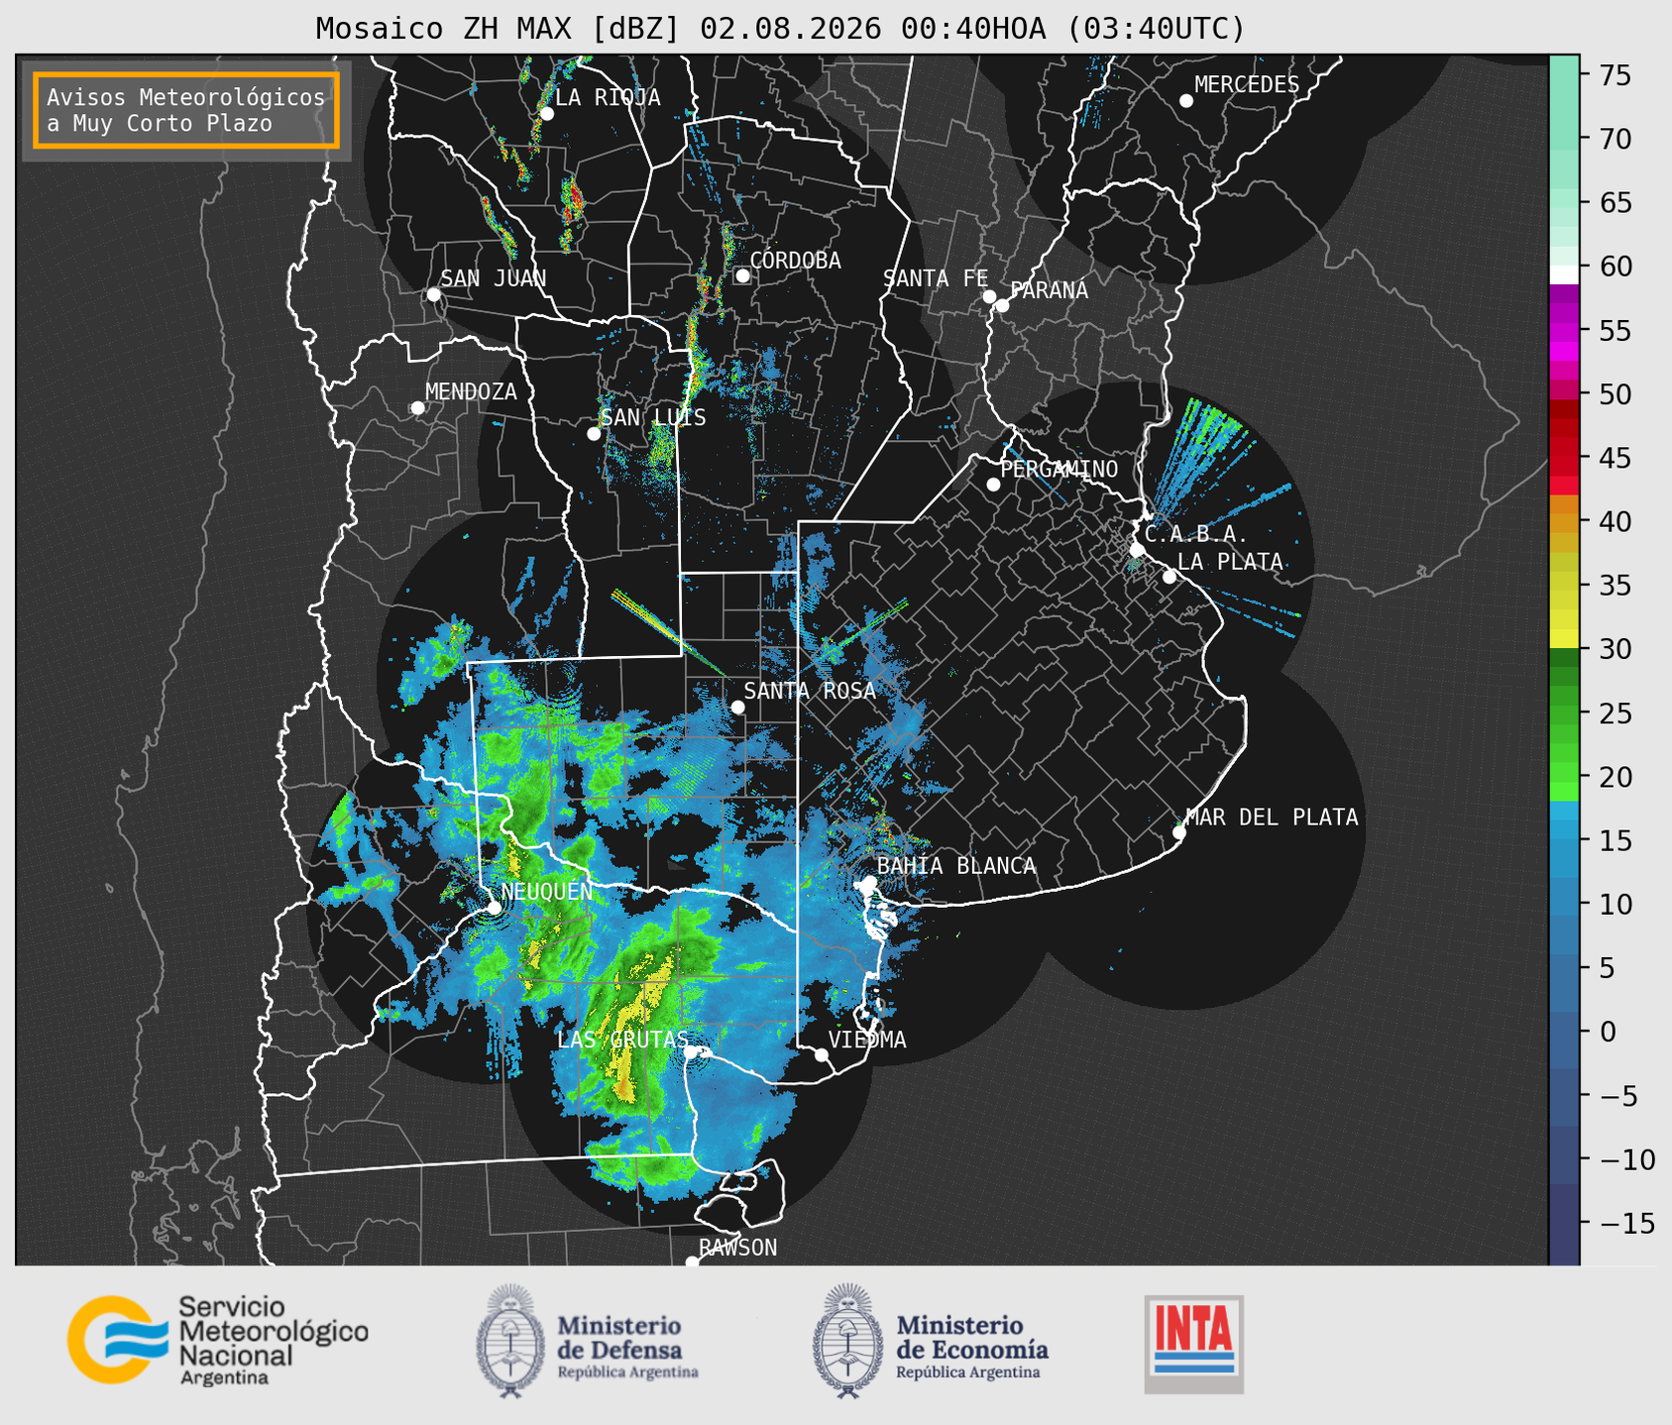
Task: Click the Pergamino city label
Action: point(1059,469)
